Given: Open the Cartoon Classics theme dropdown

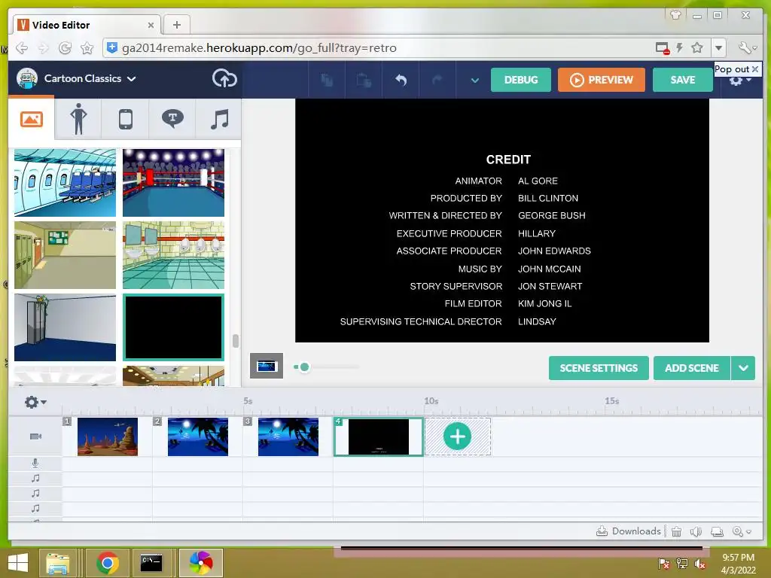Looking at the screenshot, I should point(90,78).
